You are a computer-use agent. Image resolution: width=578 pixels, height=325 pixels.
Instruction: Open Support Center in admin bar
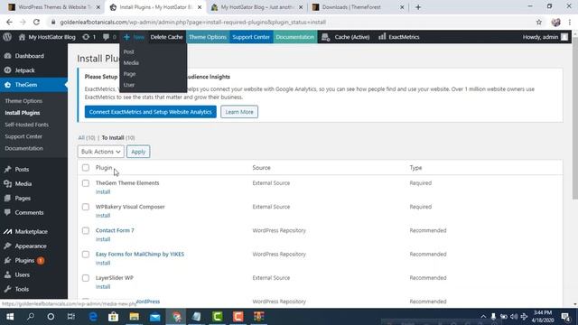pyautogui.click(x=251, y=37)
